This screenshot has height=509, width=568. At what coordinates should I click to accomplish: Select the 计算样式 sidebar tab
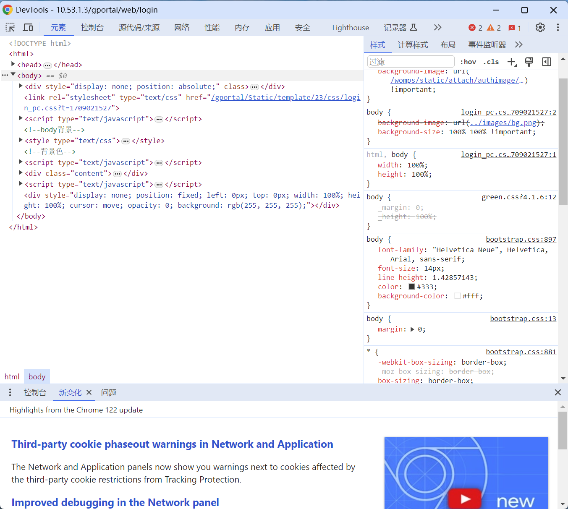413,45
